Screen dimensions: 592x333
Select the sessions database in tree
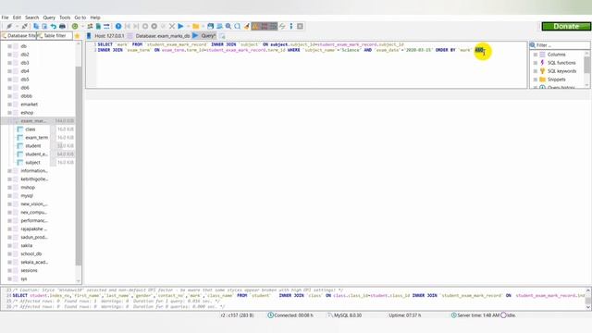click(x=29, y=270)
